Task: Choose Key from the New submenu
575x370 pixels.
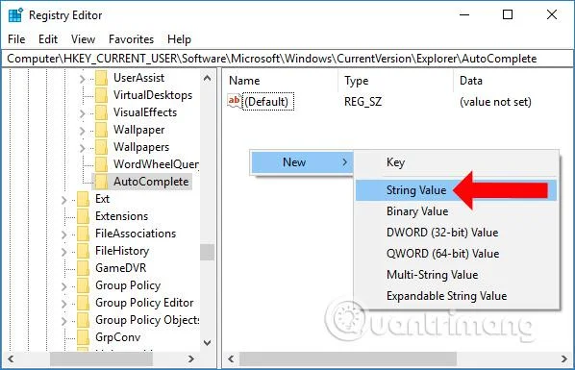Action: point(456,162)
